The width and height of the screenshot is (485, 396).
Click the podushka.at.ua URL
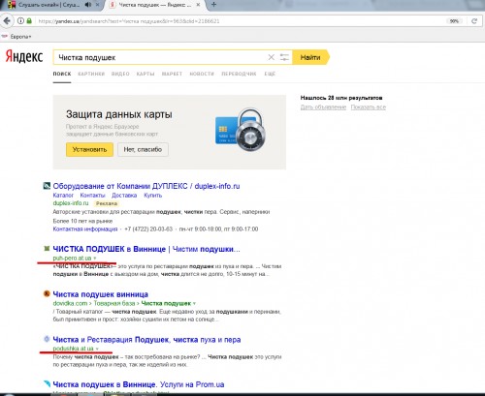73,349
